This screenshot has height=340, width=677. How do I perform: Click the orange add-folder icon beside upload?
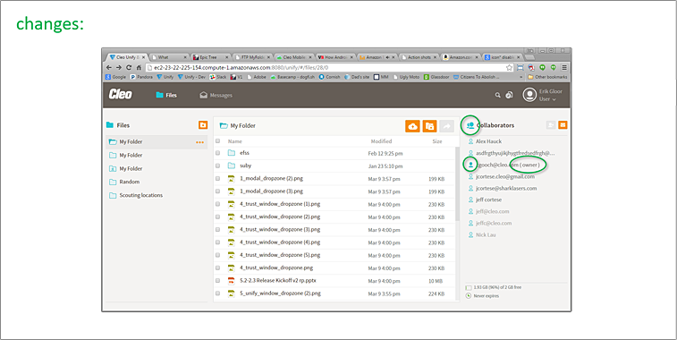click(x=429, y=126)
